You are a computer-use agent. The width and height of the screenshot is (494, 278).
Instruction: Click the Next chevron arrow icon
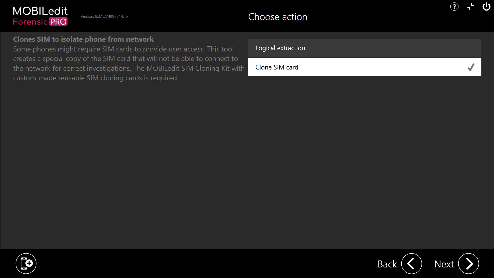[468, 264]
